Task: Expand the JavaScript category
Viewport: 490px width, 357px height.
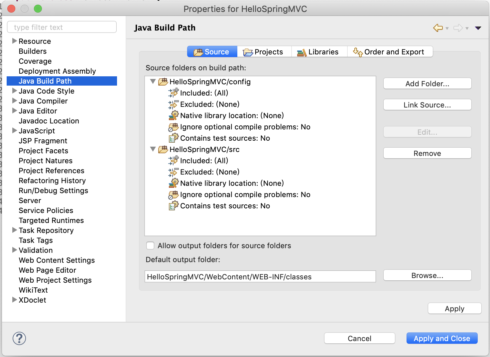Action: click(x=15, y=130)
